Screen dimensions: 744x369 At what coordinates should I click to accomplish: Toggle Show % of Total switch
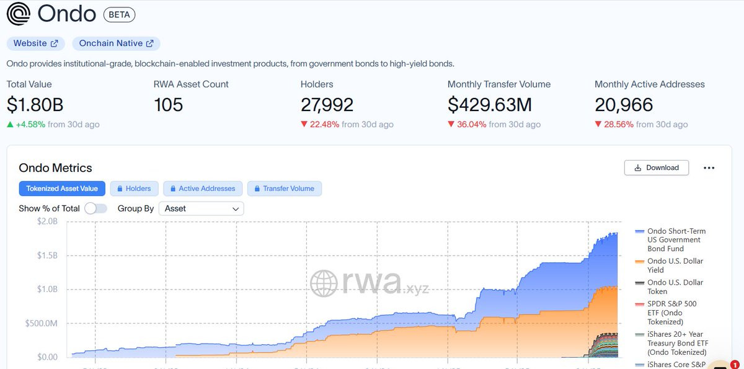pyautogui.click(x=96, y=208)
